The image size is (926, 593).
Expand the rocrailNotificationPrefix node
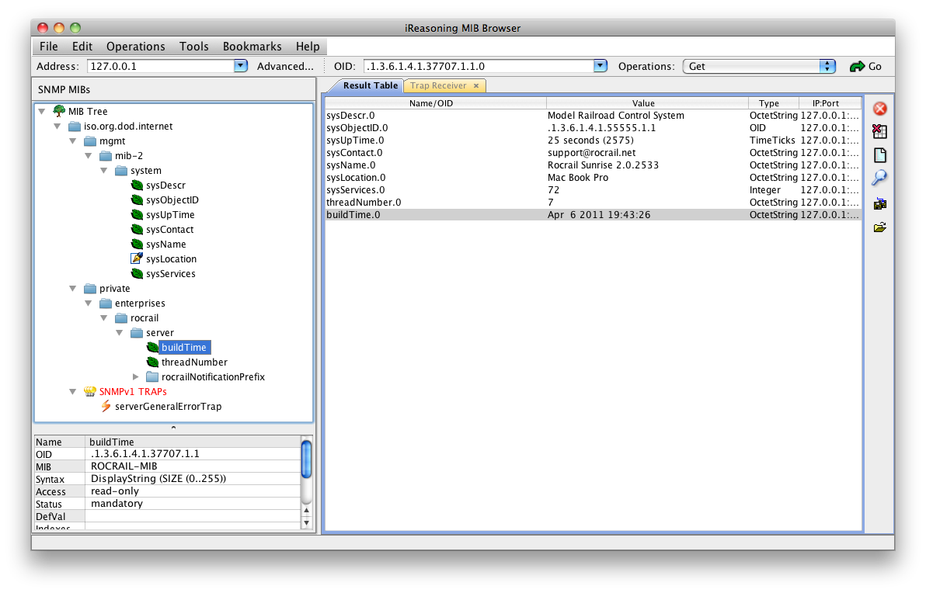(136, 376)
